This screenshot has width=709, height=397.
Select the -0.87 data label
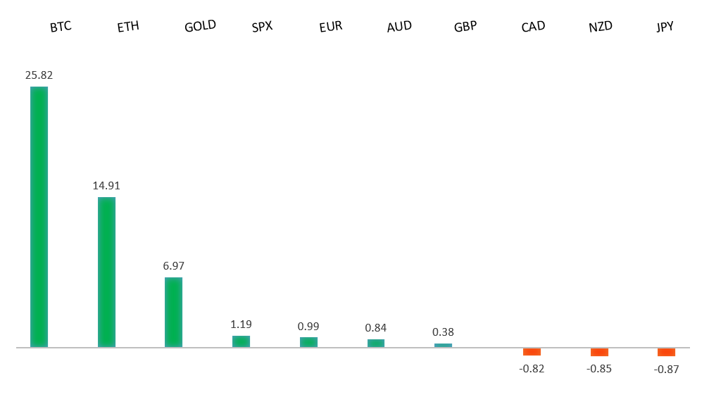[x=666, y=369]
